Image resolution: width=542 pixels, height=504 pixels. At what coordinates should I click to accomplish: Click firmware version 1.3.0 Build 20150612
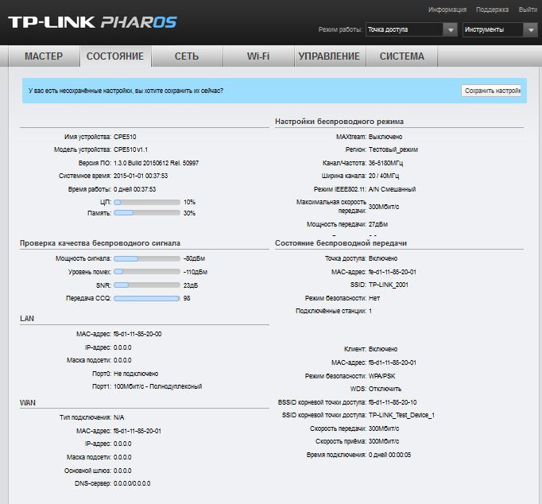point(157,163)
